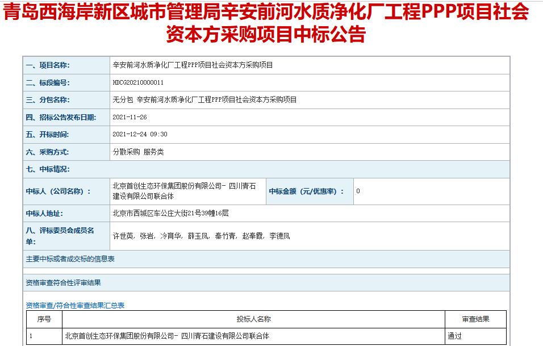Click the winning bidder address 北京市西城区车公庄大街21号
Image resolution: width=543 pixels, height=346 pixels.
[x=171, y=214]
